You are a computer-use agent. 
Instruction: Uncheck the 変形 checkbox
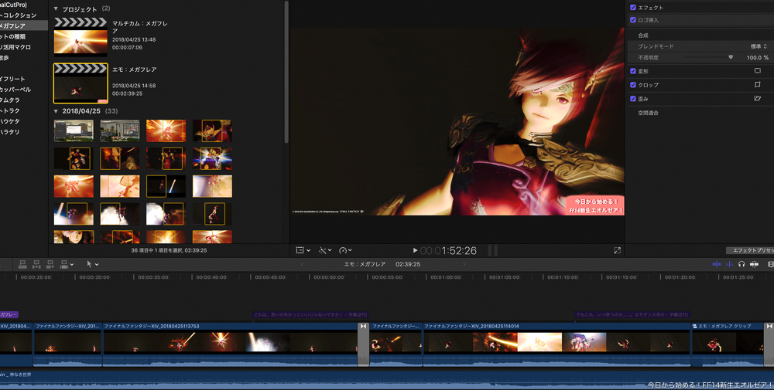pyautogui.click(x=633, y=71)
